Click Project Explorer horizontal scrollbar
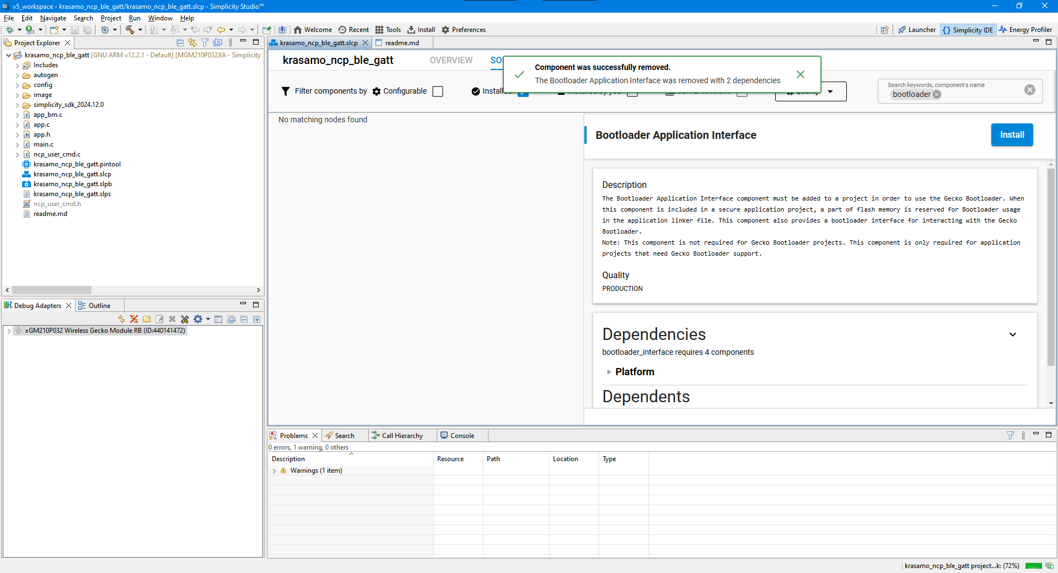The image size is (1058, 573). click(52, 290)
